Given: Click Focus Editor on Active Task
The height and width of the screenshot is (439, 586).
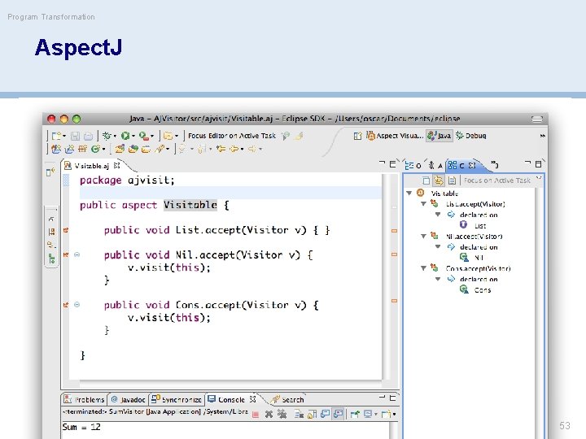Looking at the screenshot, I should [232, 136].
